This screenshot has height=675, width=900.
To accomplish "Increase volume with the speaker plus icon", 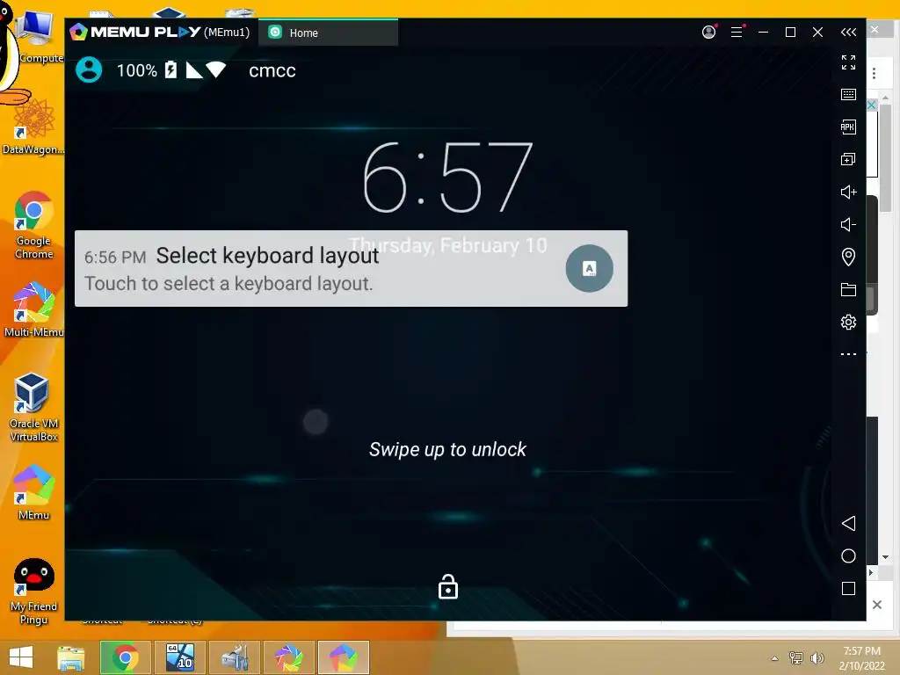I will [x=848, y=192].
